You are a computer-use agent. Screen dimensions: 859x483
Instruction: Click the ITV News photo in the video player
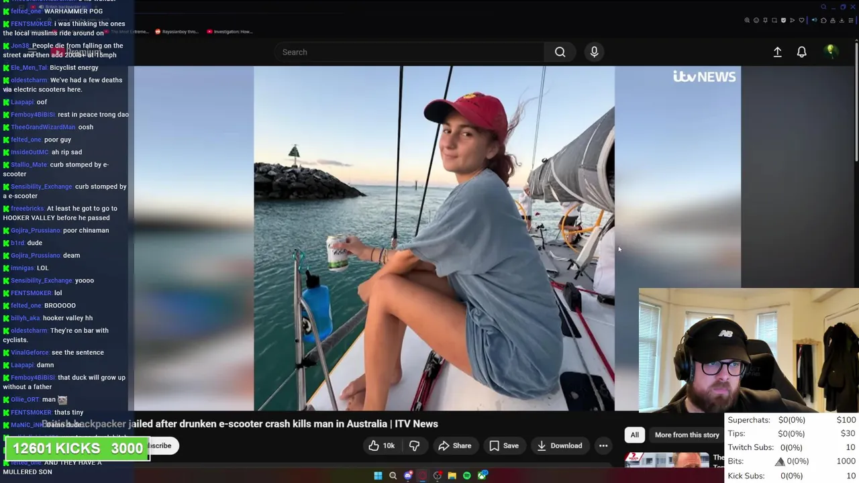[x=434, y=238]
